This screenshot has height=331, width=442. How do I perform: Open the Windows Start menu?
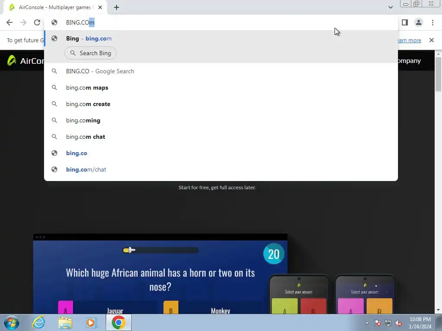coord(11,322)
